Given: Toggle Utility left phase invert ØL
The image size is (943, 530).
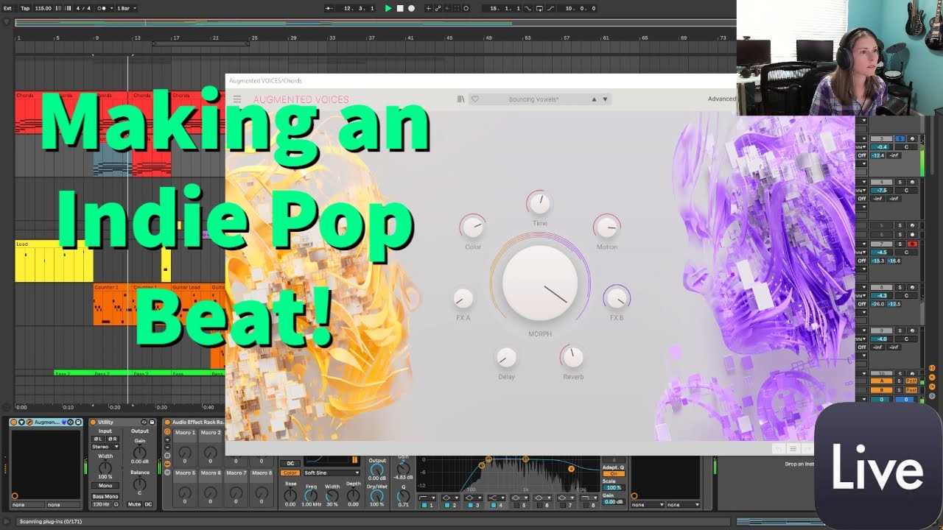Looking at the screenshot, I should [x=97, y=439].
